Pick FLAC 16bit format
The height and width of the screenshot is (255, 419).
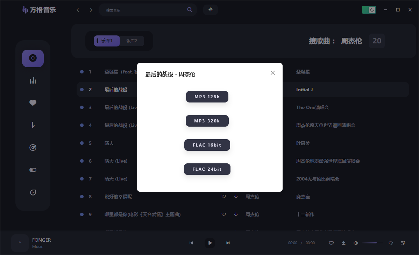click(207, 145)
